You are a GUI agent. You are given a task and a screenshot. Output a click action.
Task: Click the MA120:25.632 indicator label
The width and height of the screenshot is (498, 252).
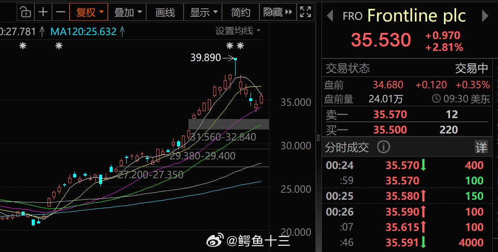84,32
